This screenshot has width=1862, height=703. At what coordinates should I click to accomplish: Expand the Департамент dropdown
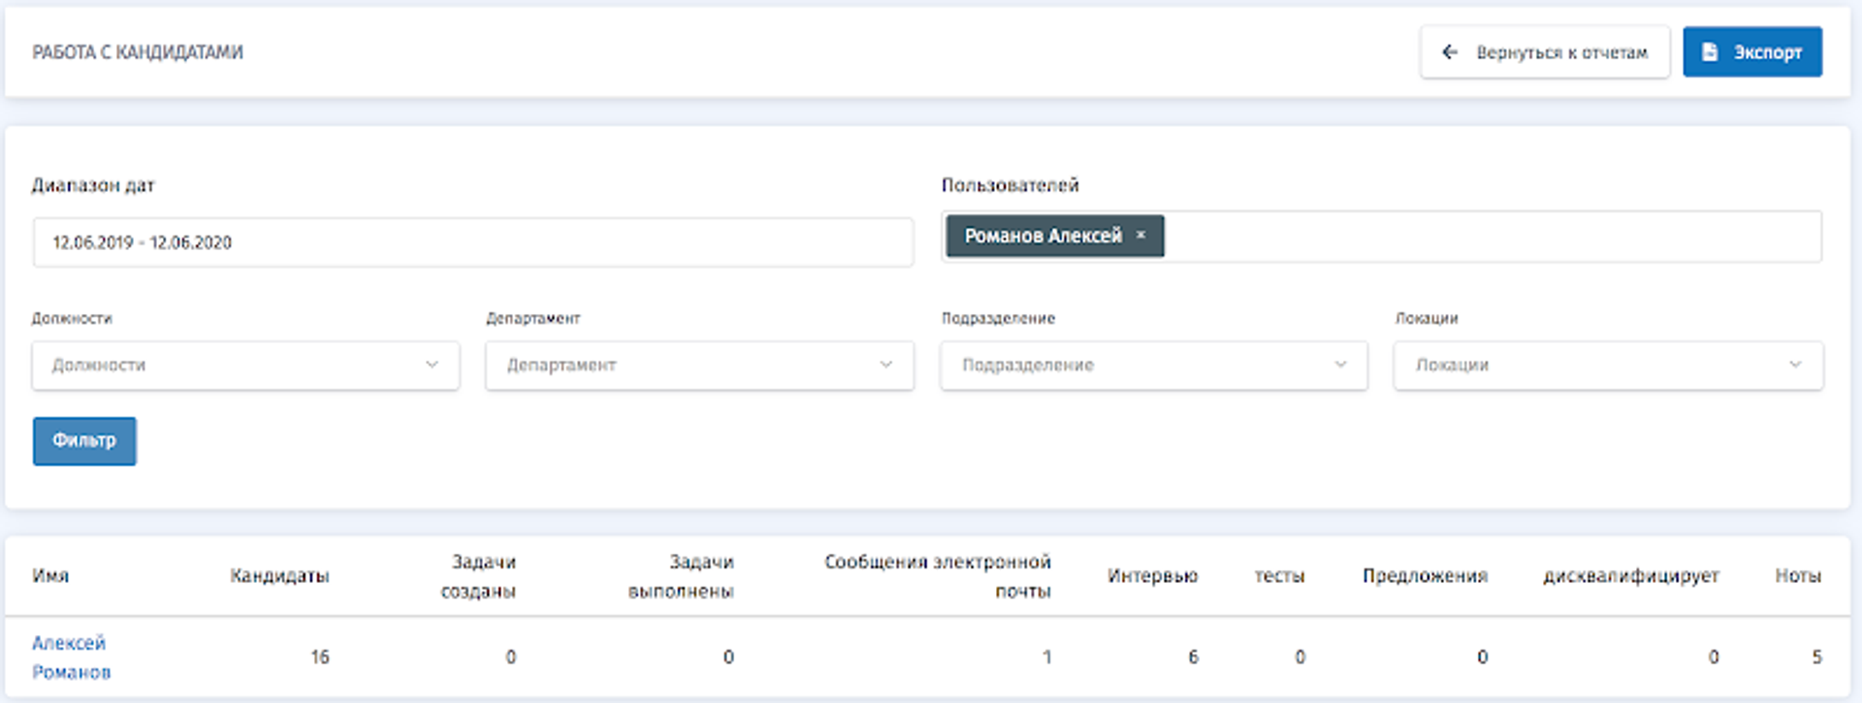point(699,366)
